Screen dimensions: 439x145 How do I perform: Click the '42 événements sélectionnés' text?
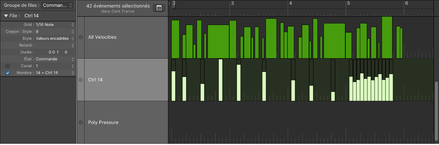click(118, 6)
